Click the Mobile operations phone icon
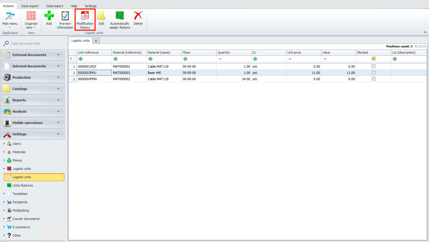The image size is (429, 242). click(x=7, y=123)
